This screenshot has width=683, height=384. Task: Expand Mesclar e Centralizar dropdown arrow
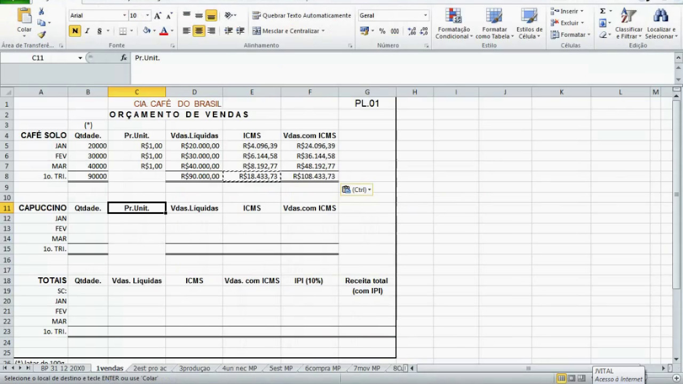tap(323, 31)
